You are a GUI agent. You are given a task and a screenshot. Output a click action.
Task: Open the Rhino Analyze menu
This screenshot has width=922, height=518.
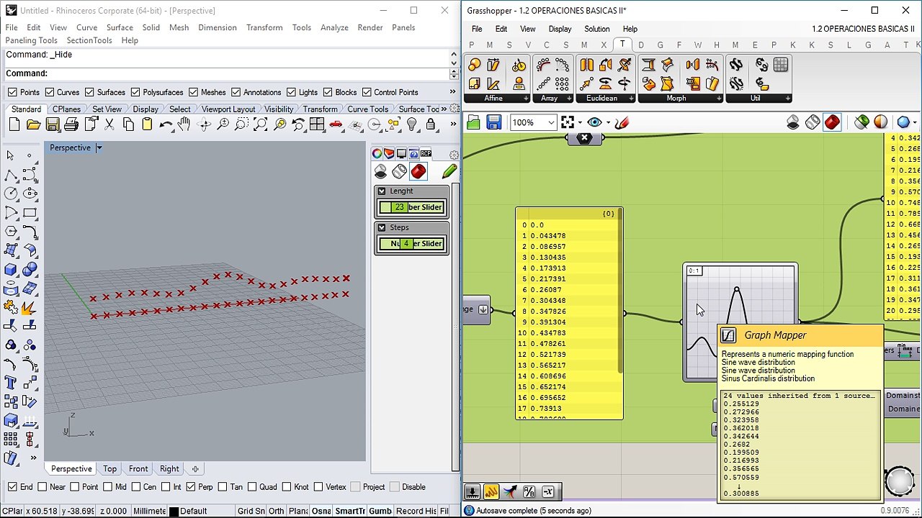334,27
